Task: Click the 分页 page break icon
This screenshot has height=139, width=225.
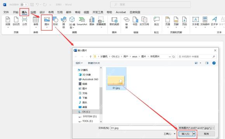Action: 24,21
